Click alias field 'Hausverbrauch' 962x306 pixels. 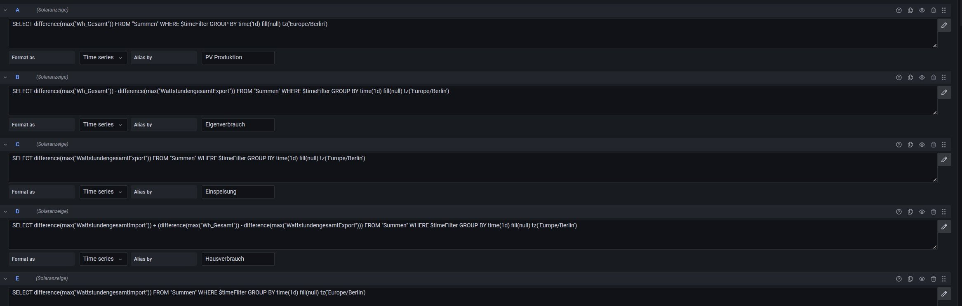(238, 259)
